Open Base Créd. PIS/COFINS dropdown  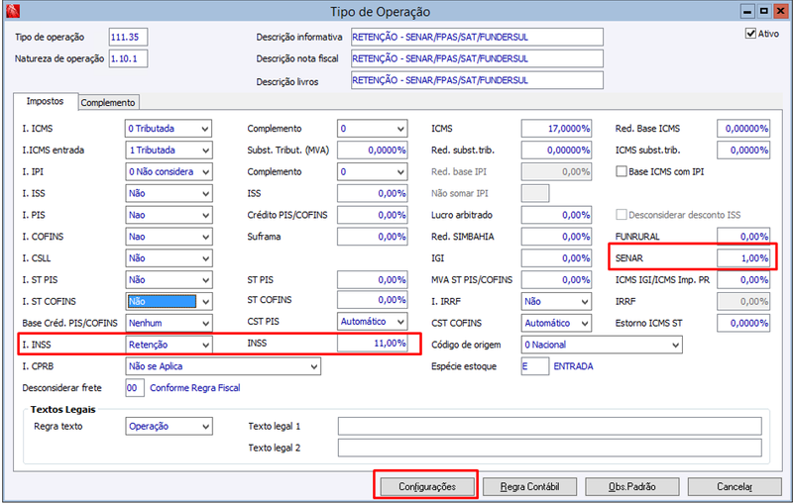click(169, 323)
